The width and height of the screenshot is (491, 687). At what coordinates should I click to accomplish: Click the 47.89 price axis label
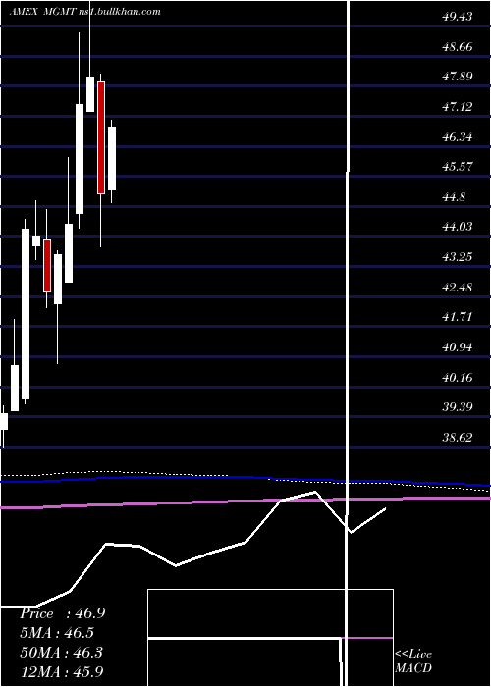coord(458,77)
